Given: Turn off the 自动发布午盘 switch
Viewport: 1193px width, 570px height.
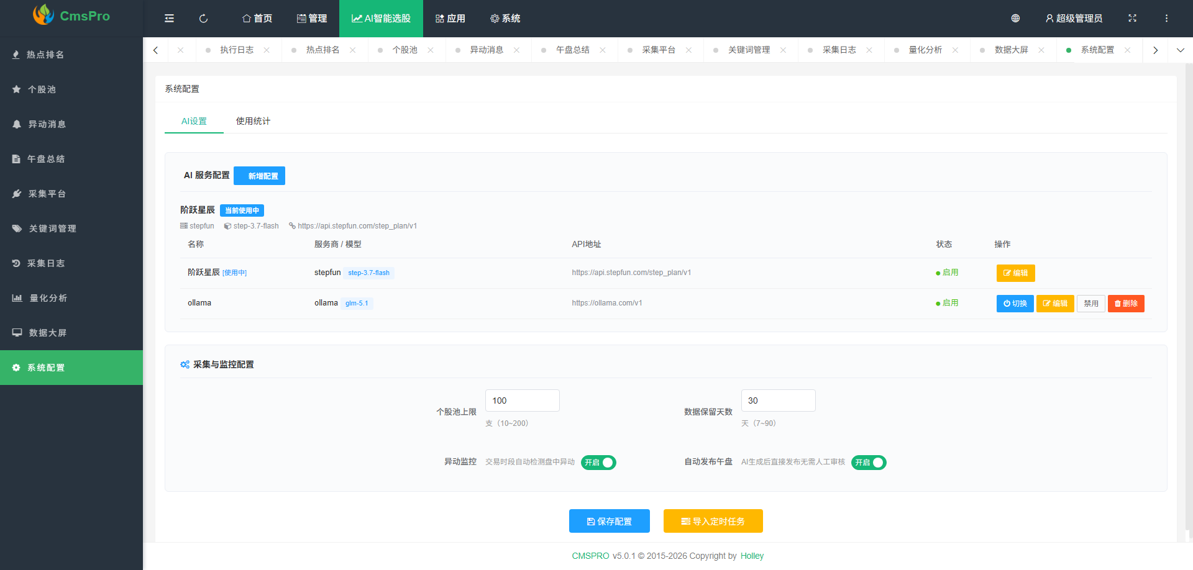Looking at the screenshot, I should (x=869, y=463).
